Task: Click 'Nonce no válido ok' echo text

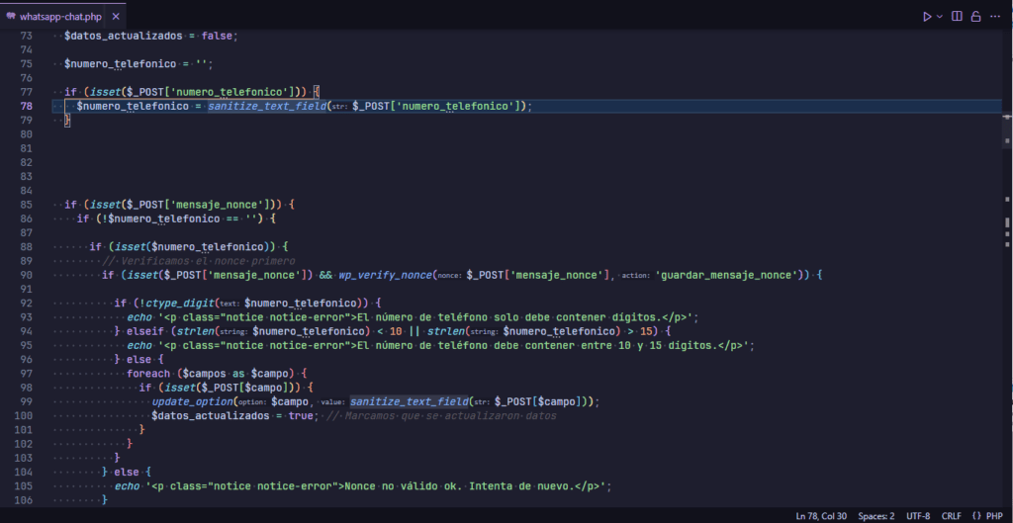Action: point(404,486)
